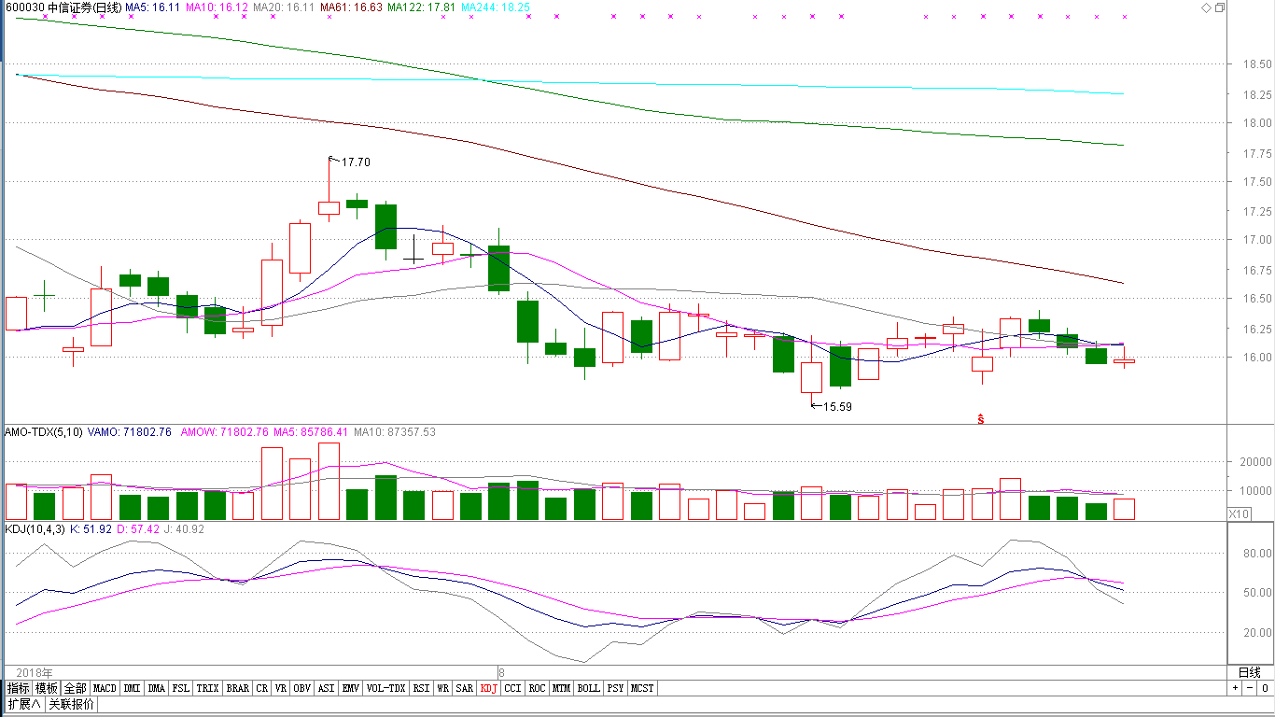
Task: Click the 20000 volume axis label
Action: coord(1256,462)
